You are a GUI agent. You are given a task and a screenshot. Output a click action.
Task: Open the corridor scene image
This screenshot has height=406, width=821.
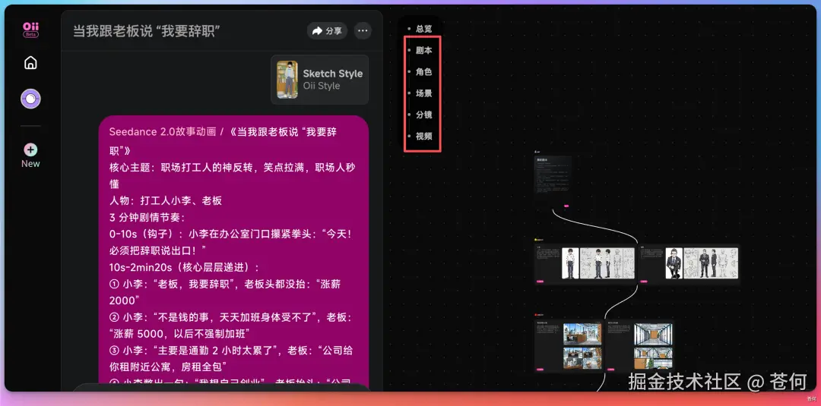pos(653,335)
